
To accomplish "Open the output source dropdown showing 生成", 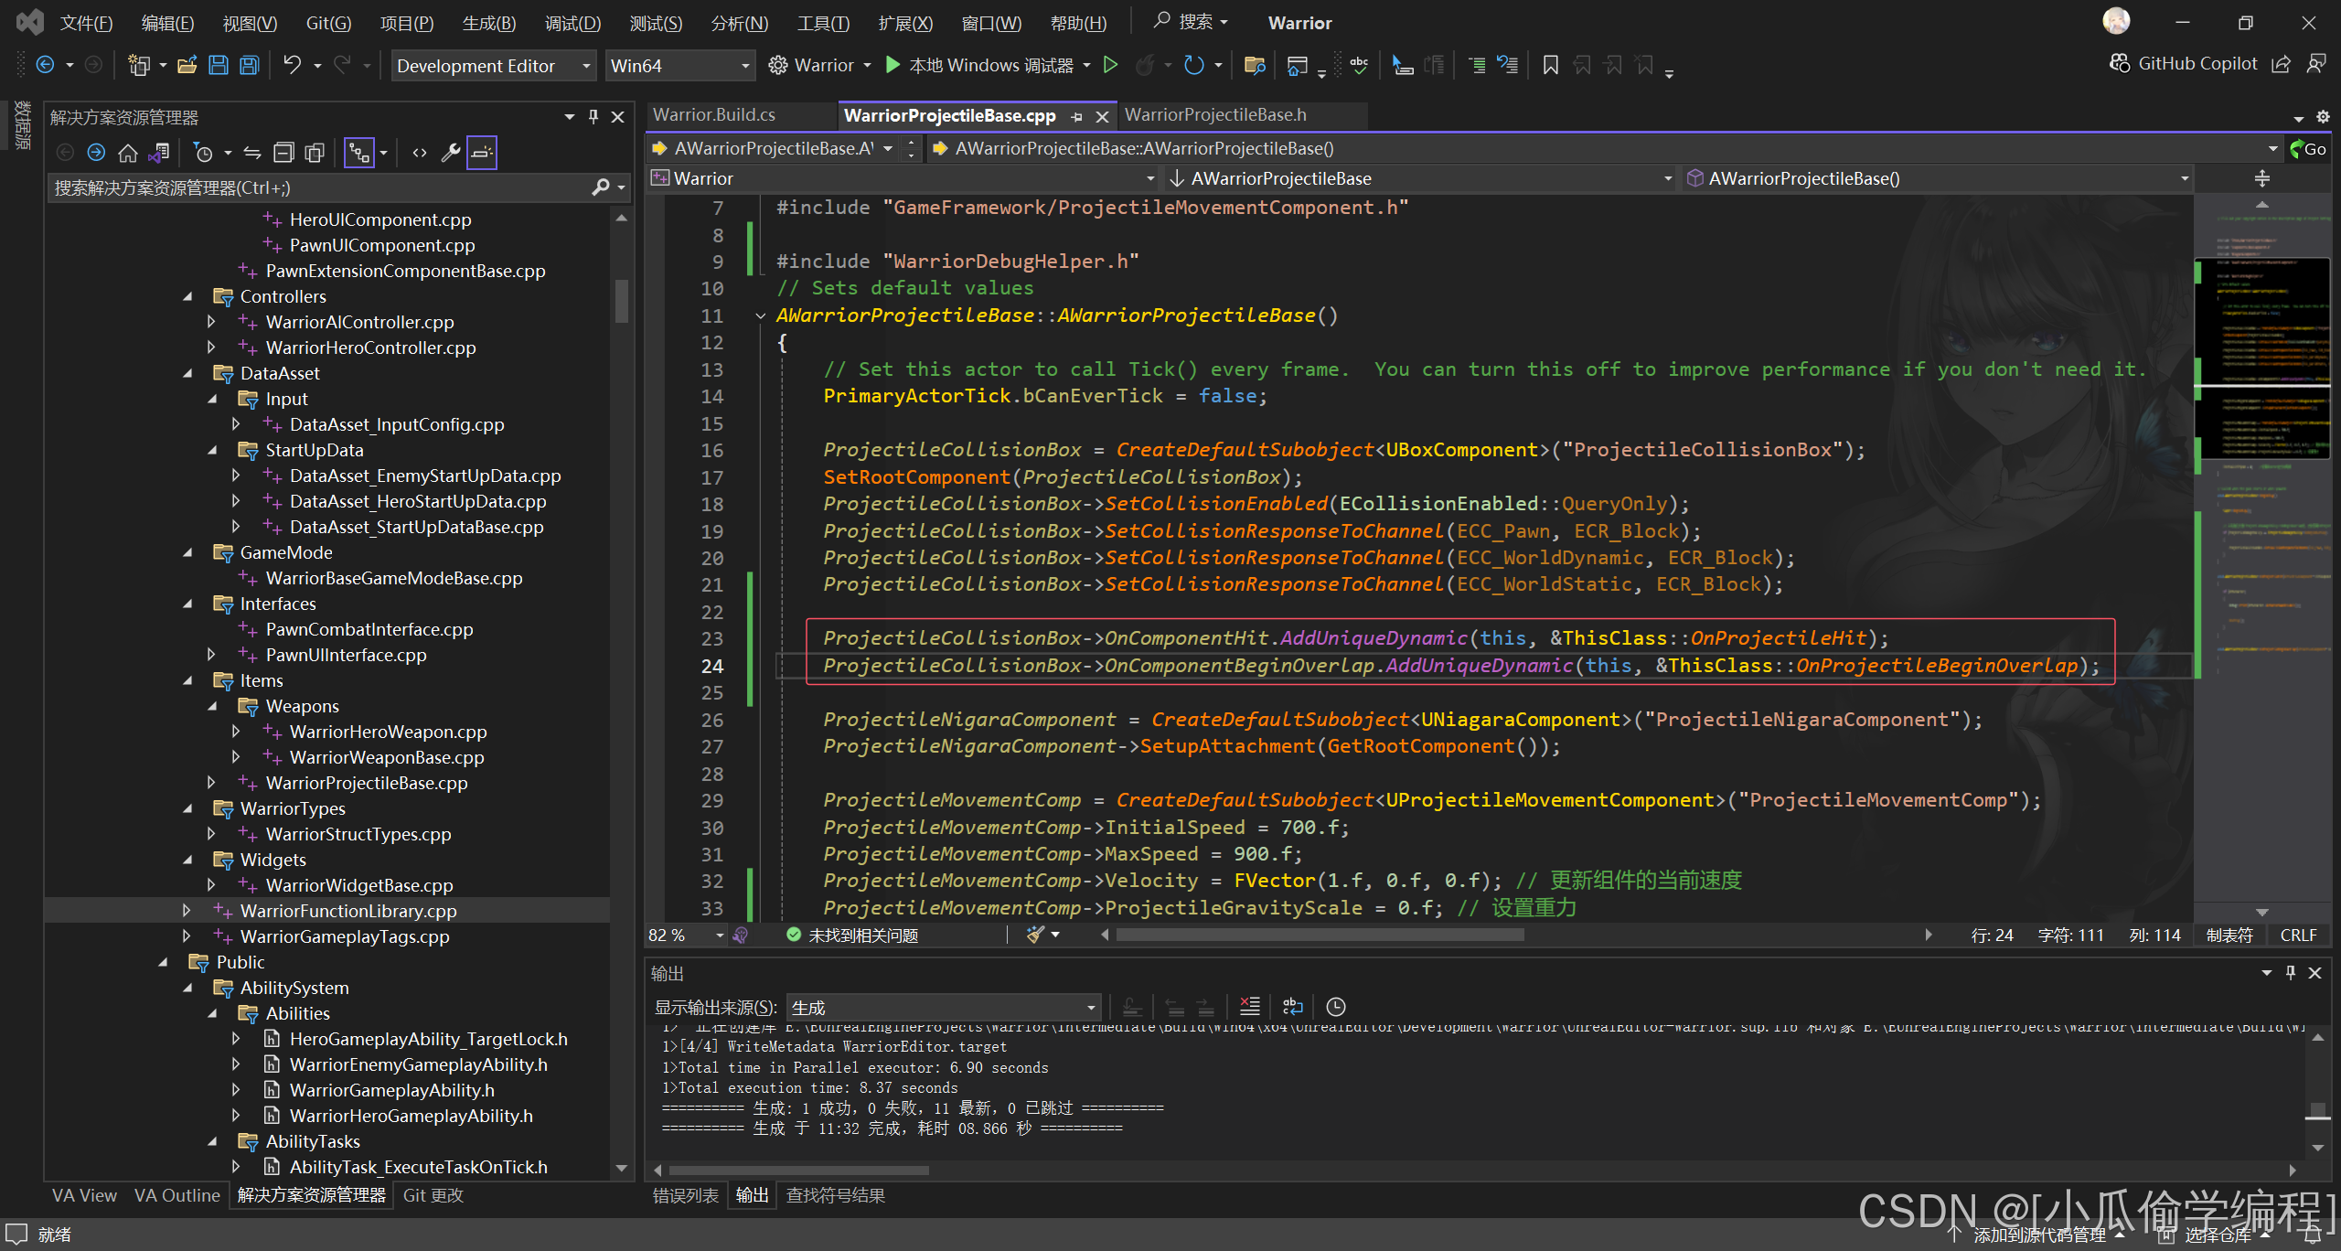I will pos(942,1007).
